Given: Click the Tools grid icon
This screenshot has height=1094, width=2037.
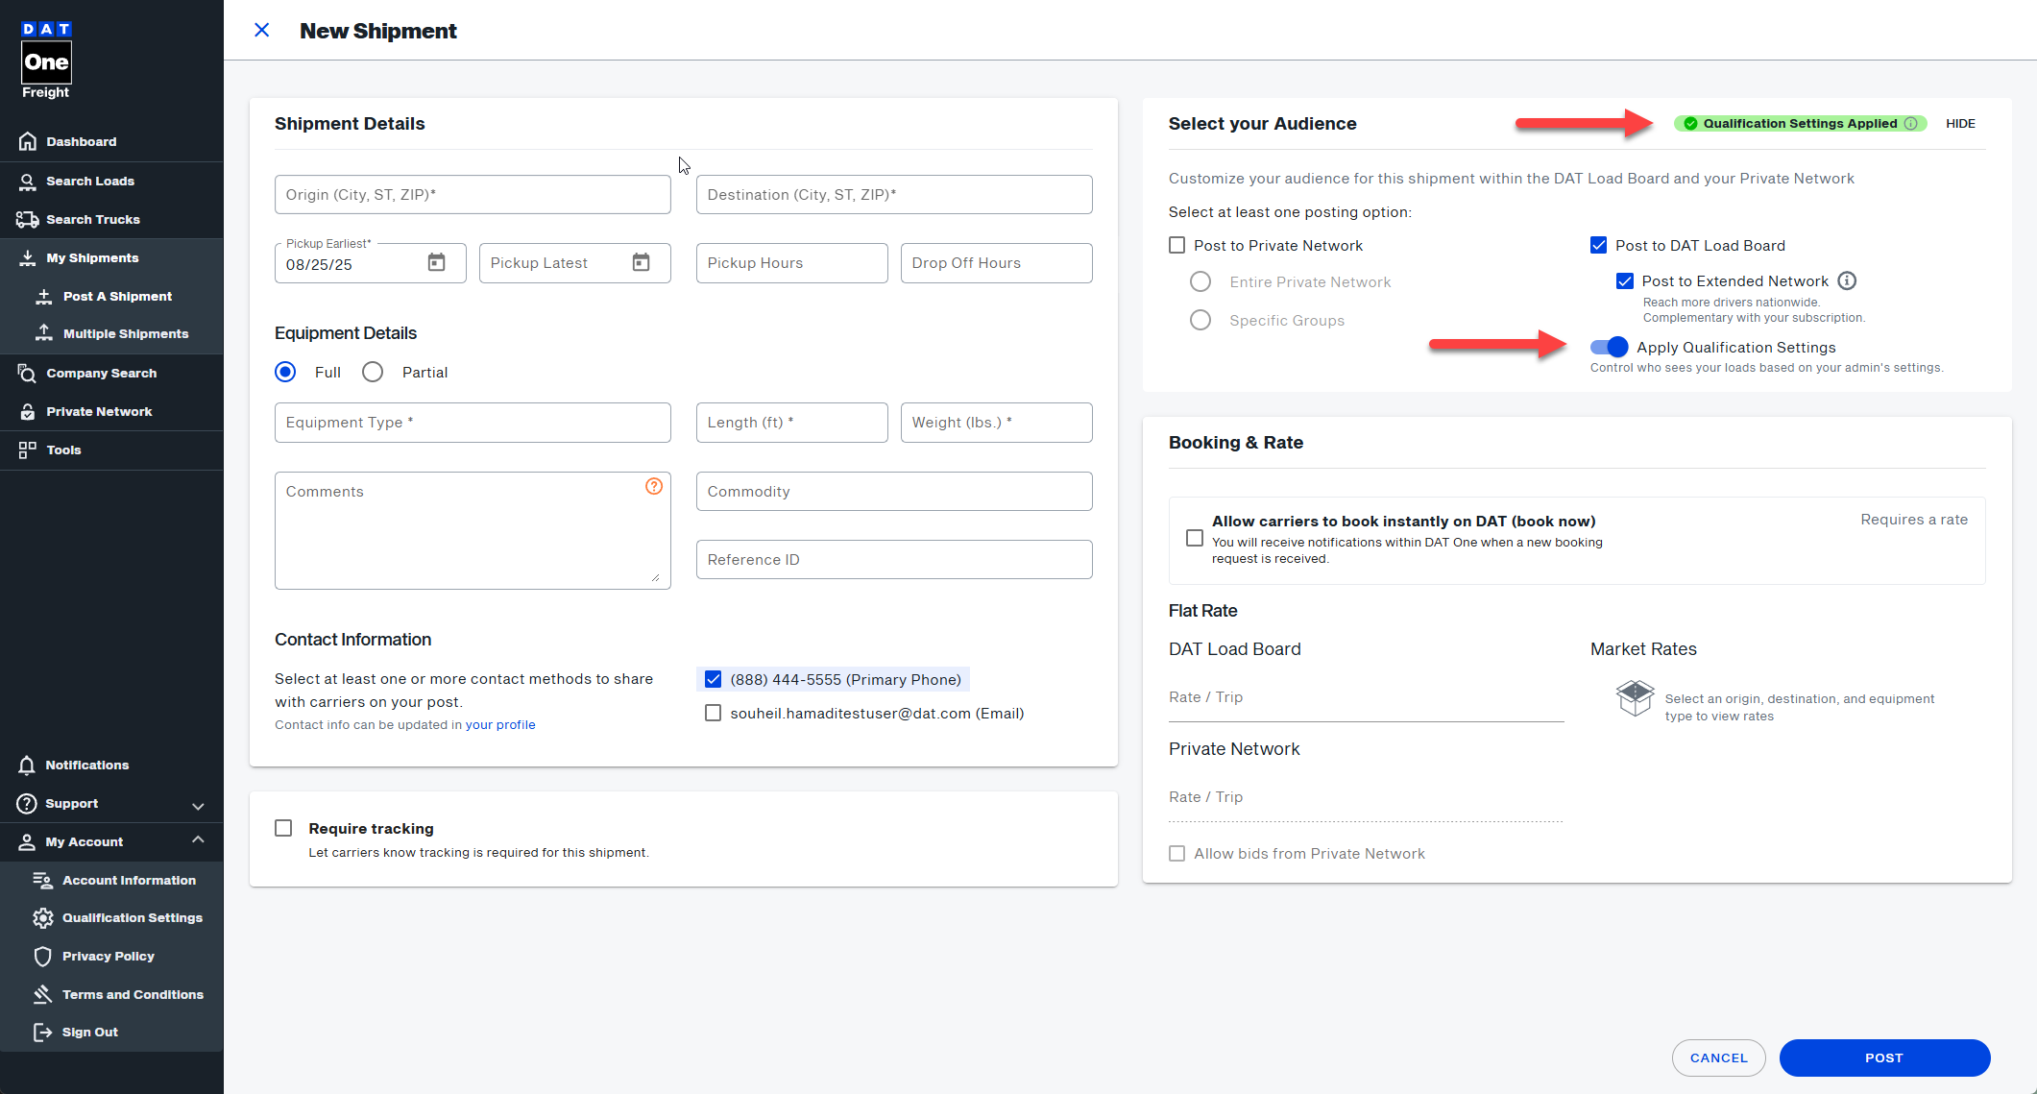Looking at the screenshot, I should 28,450.
